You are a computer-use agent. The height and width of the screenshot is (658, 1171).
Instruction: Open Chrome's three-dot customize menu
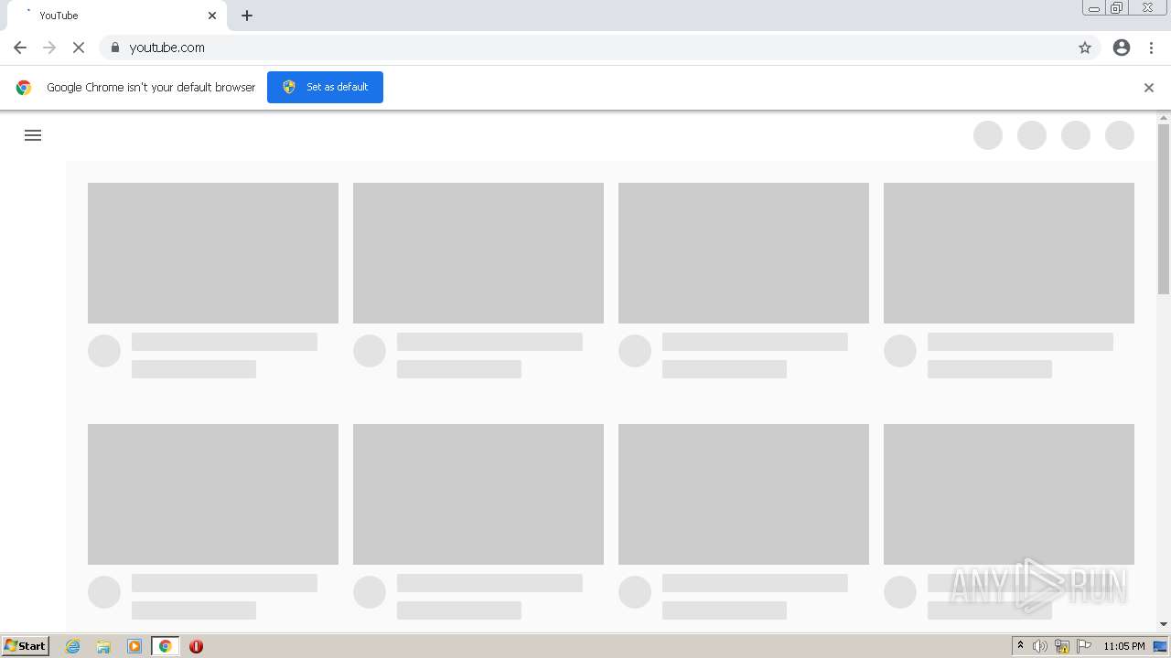(1151, 48)
